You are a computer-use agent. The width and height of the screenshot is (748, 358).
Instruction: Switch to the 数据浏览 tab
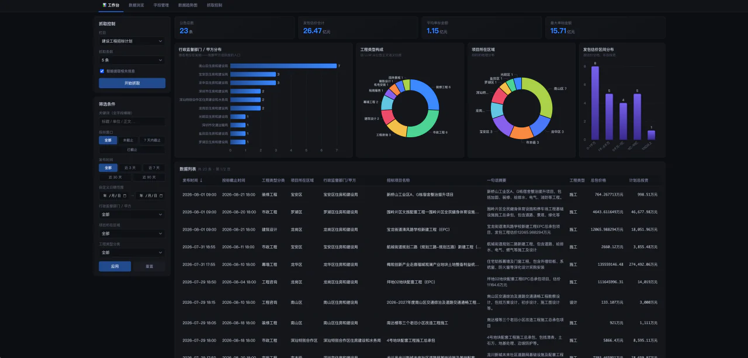pyautogui.click(x=136, y=5)
